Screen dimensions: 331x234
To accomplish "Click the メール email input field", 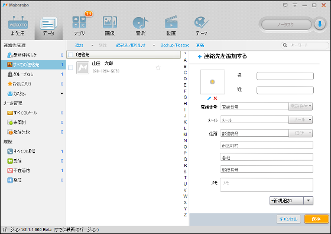I will 254,120.
